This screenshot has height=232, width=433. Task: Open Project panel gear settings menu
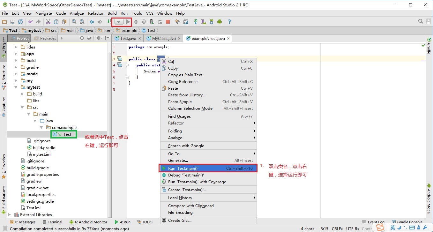click(99, 38)
